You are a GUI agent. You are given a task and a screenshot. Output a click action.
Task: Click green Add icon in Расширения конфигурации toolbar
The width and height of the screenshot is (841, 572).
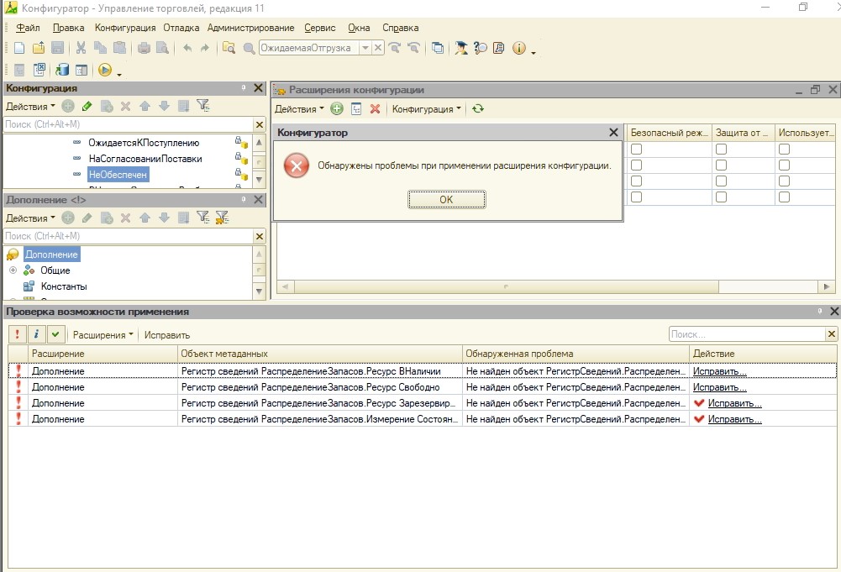pyautogui.click(x=336, y=109)
